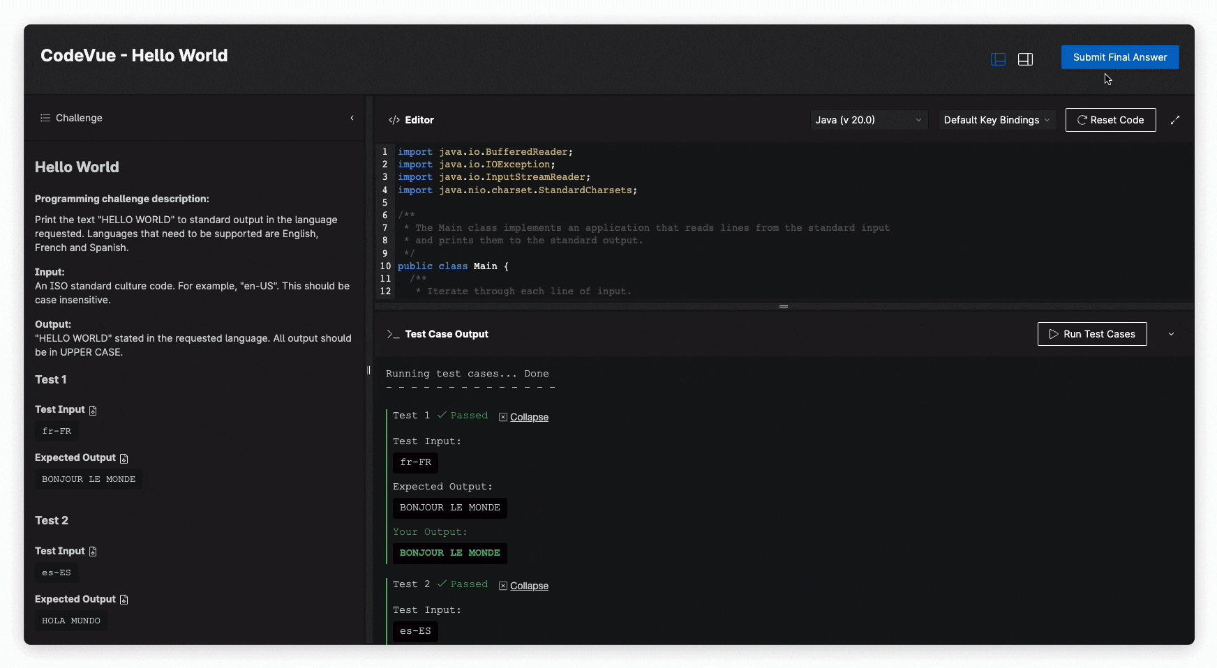
Task: Click the Challenge list icon
Action: [45, 118]
